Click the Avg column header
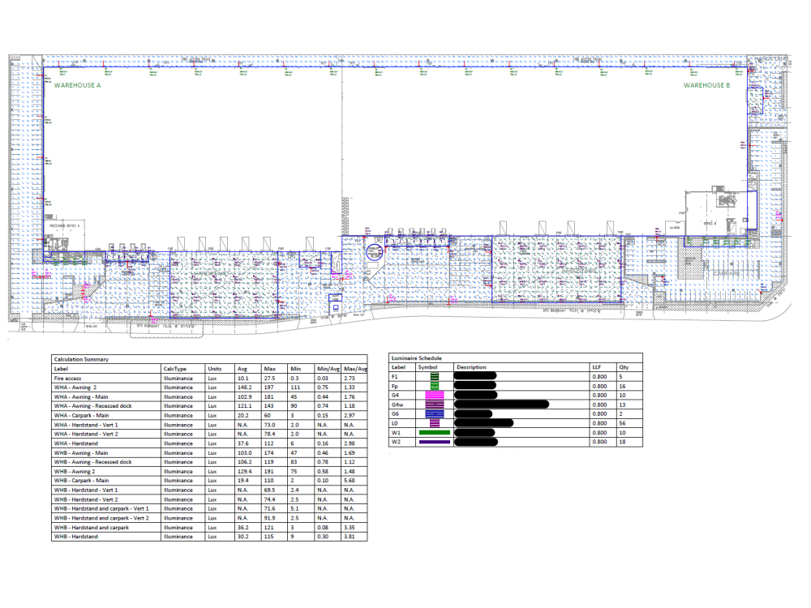Viewport: 811px width, 608px height. click(x=242, y=369)
